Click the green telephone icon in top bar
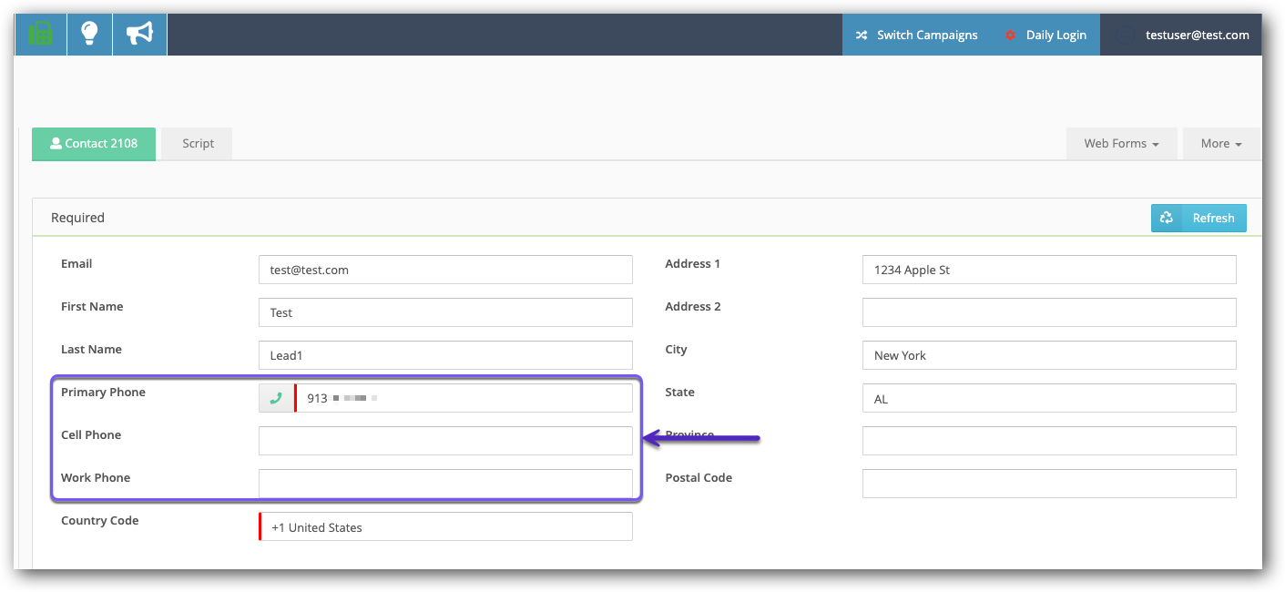 40,35
